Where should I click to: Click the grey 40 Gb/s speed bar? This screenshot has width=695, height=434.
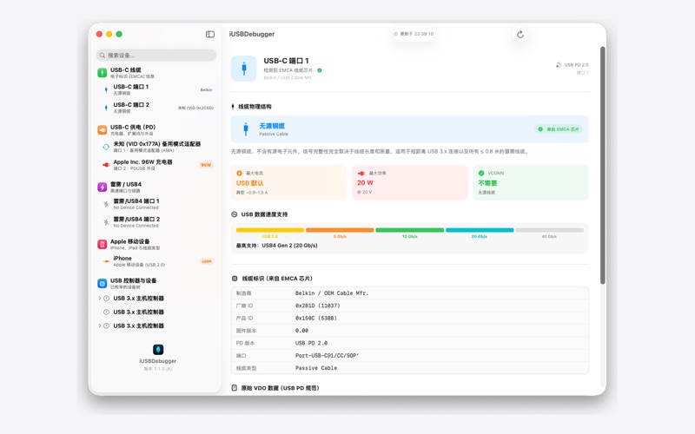(550, 230)
